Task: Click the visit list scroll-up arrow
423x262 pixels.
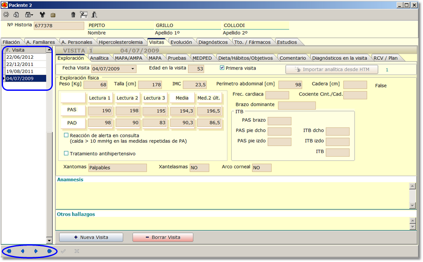Action: (x=49, y=50)
